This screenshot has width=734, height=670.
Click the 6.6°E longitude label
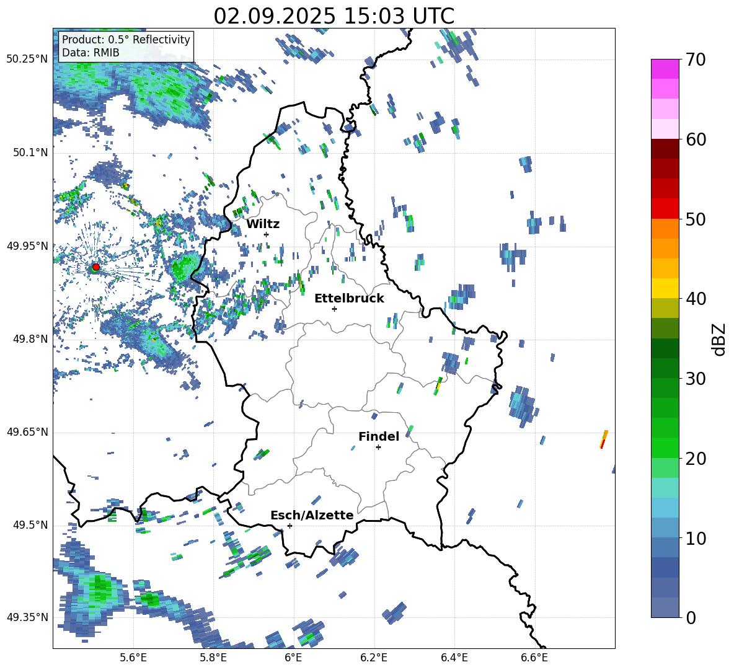tap(534, 658)
